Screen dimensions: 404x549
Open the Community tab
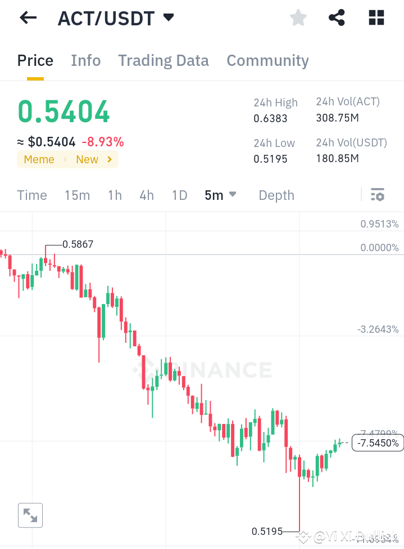click(x=267, y=60)
